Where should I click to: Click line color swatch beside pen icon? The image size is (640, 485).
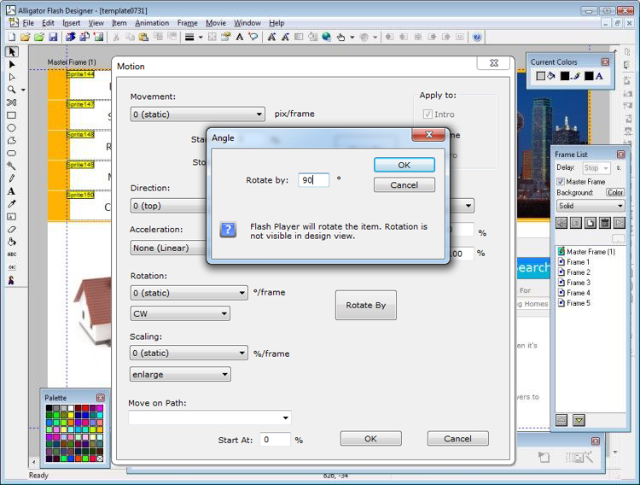pos(565,76)
